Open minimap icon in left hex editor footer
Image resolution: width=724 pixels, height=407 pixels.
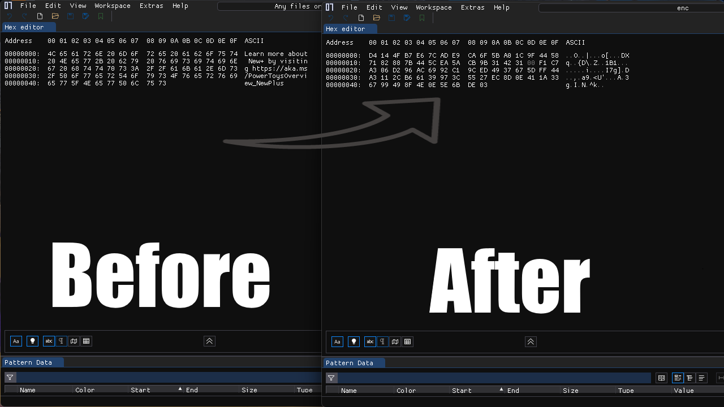(74, 341)
